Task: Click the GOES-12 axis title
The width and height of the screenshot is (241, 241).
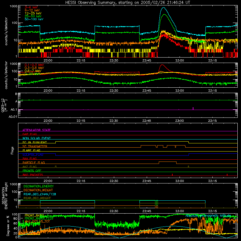Action: [4, 105]
